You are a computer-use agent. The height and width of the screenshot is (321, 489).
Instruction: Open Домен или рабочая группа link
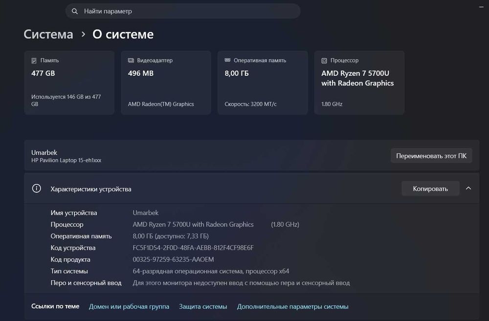pos(129,306)
